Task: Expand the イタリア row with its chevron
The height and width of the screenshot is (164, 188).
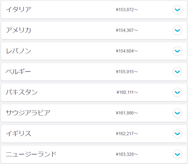Action: [177, 10]
